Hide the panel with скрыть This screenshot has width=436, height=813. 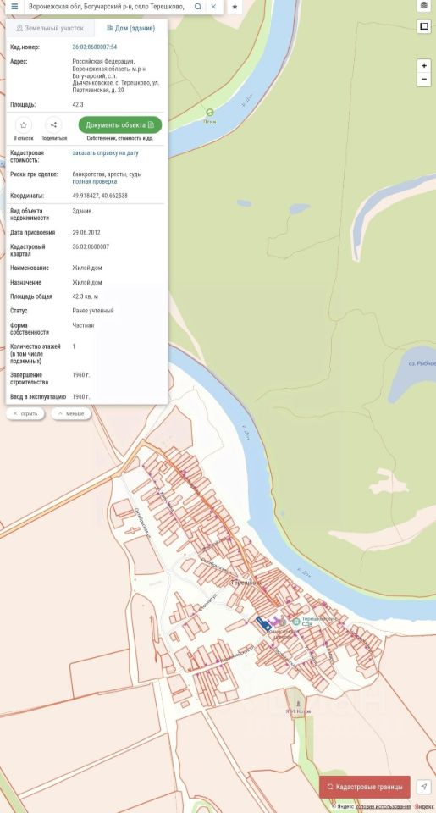click(25, 414)
